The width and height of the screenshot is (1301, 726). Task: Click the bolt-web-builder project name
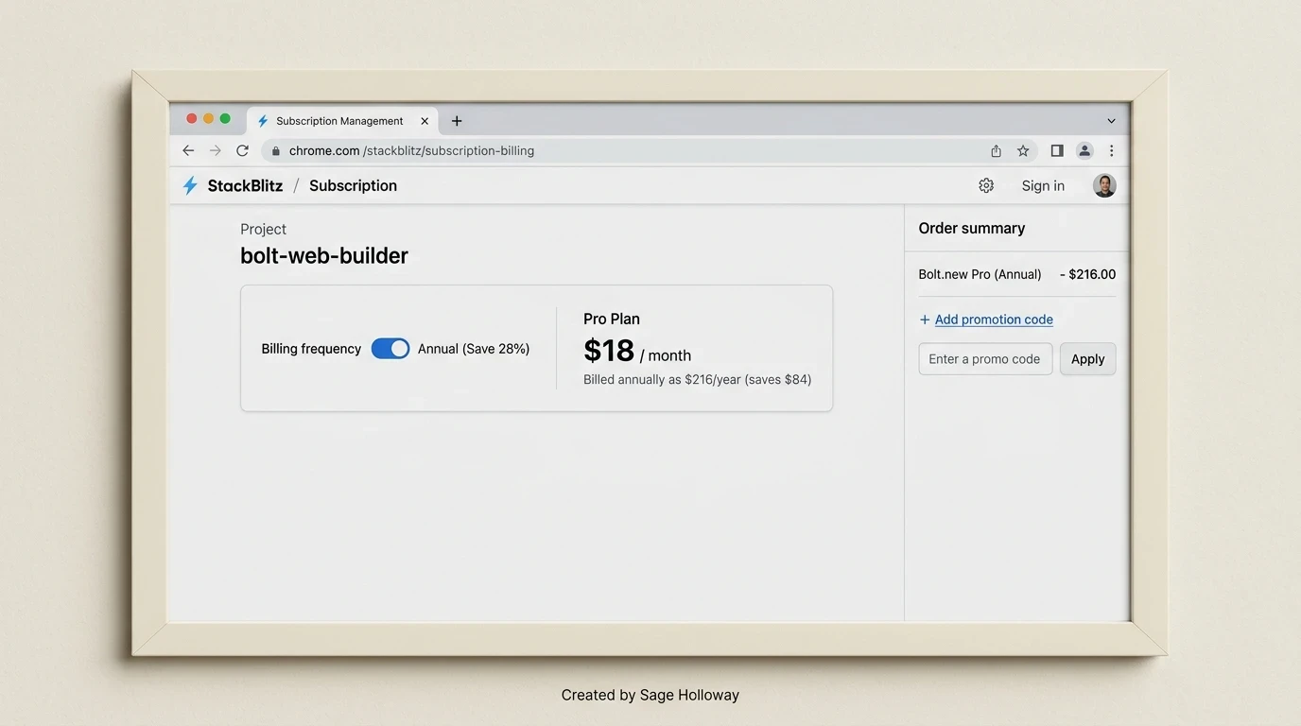pyautogui.click(x=324, y=255)
